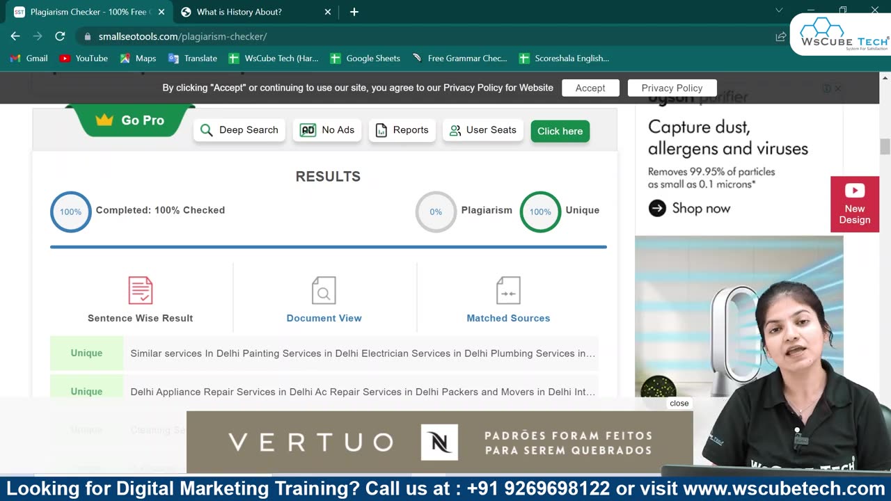Click the ad close X icon
The width and height of the screenshot is (891, 501).
pyautogui.click(x=837, y=88)
